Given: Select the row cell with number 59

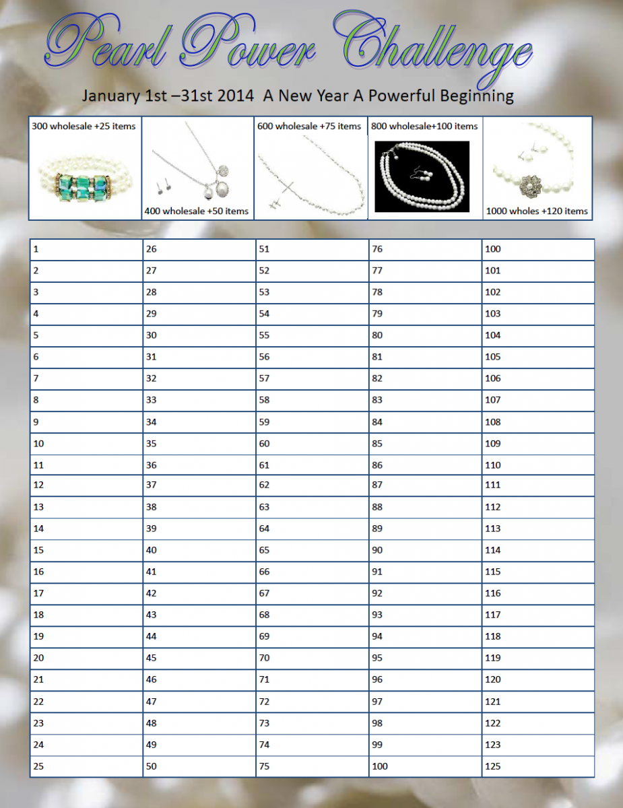Looking at the screenshot, I should (x=312, y=422).
